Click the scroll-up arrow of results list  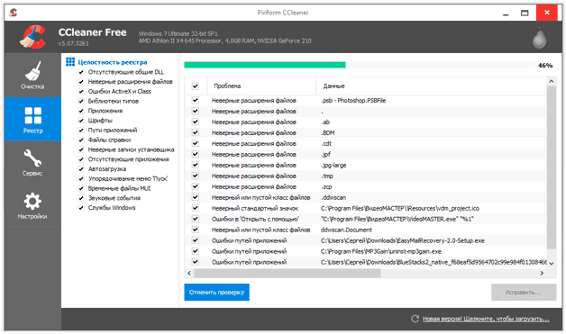click(552, 81)
